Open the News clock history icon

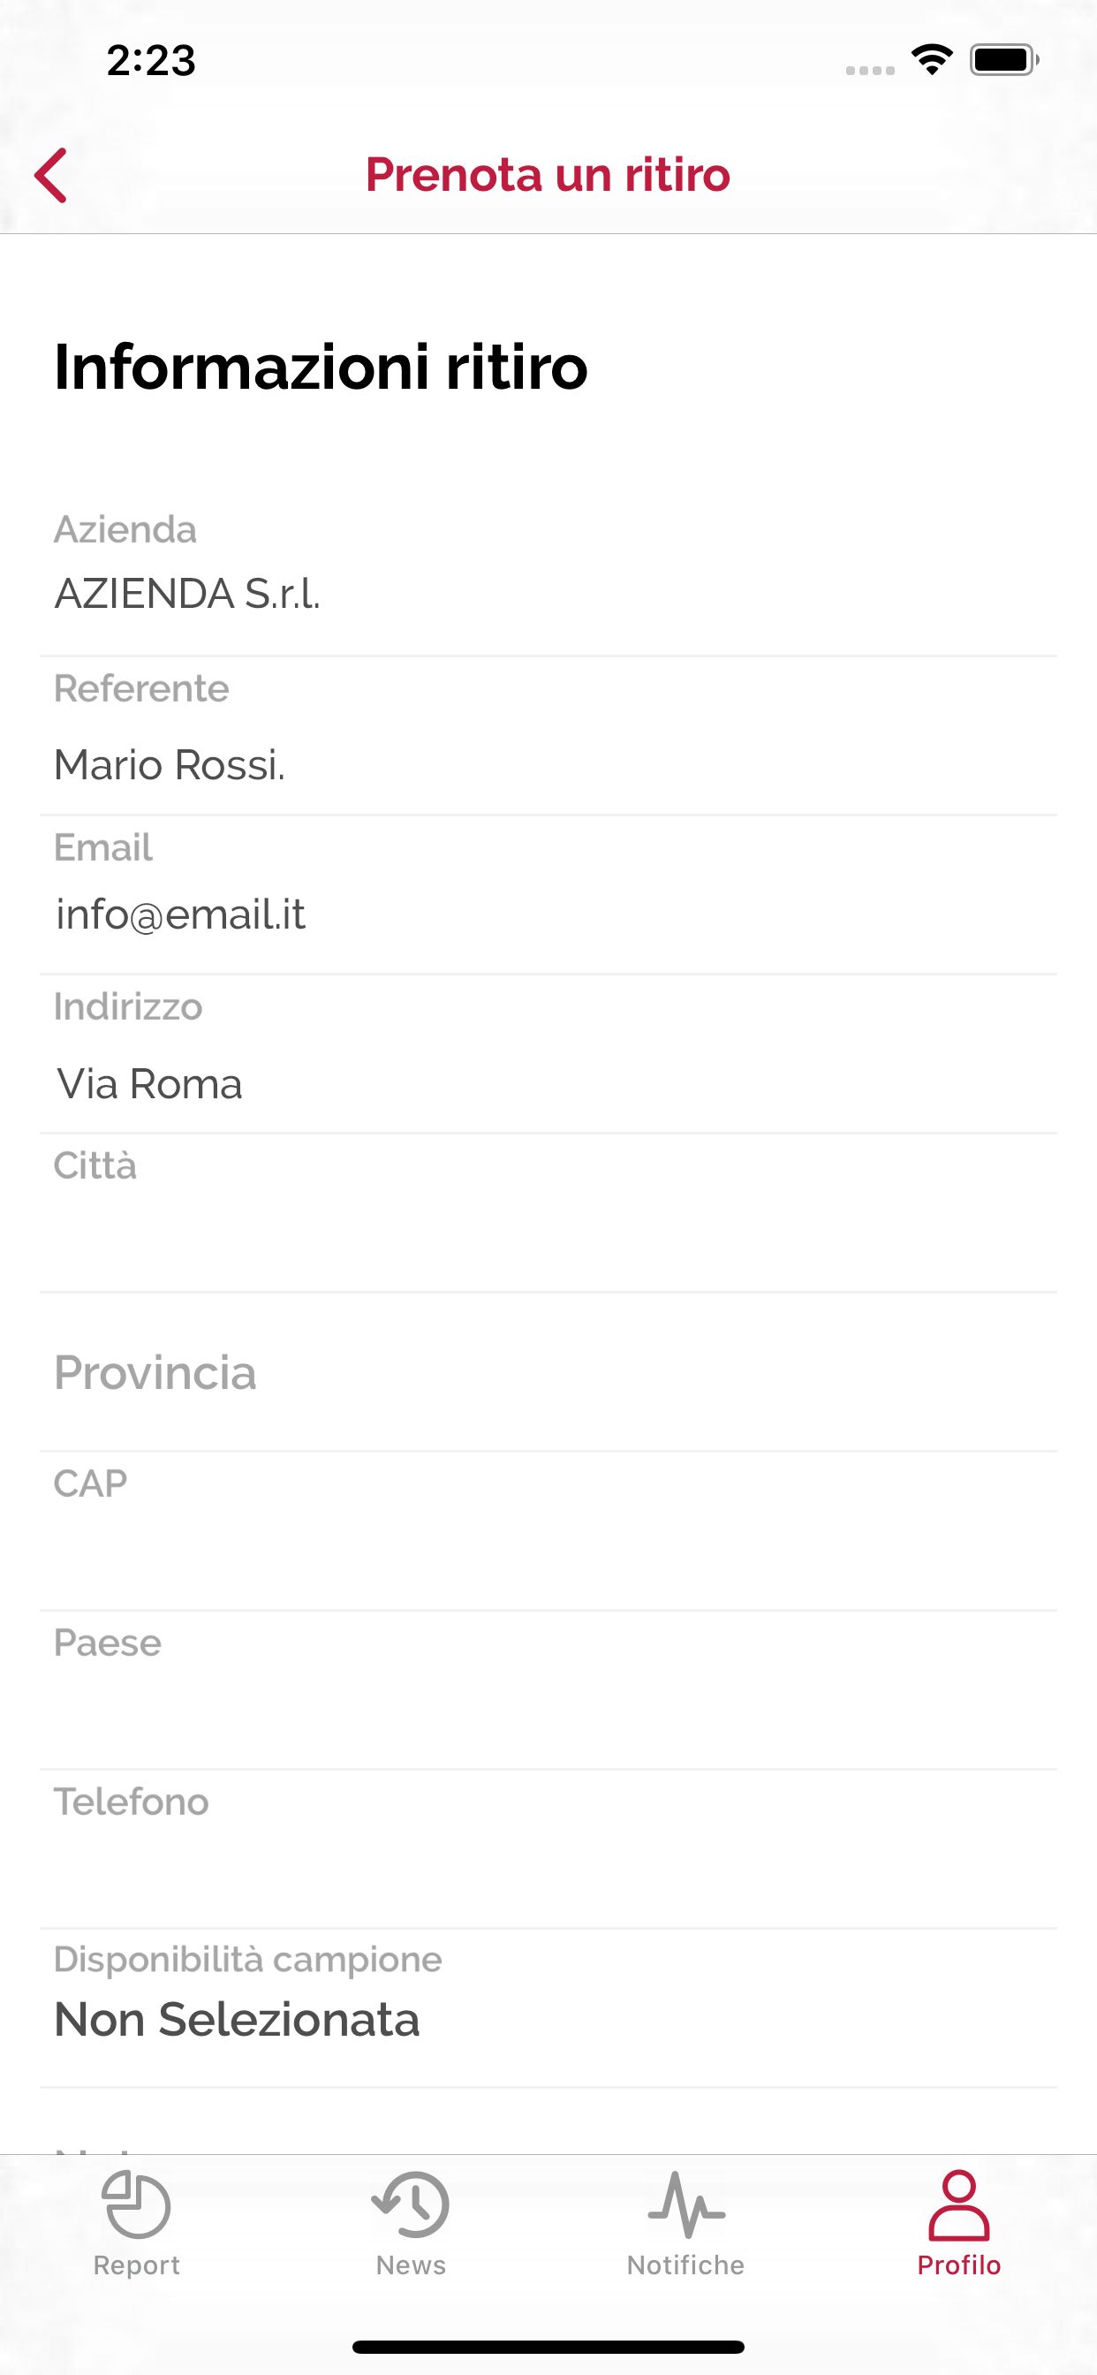[410, 2204]
